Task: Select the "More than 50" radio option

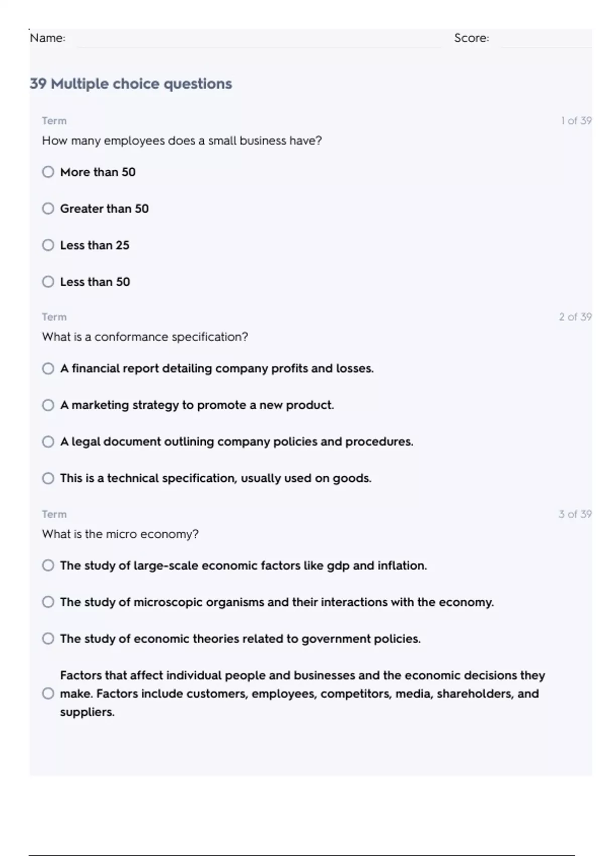Action: point(48,172)
